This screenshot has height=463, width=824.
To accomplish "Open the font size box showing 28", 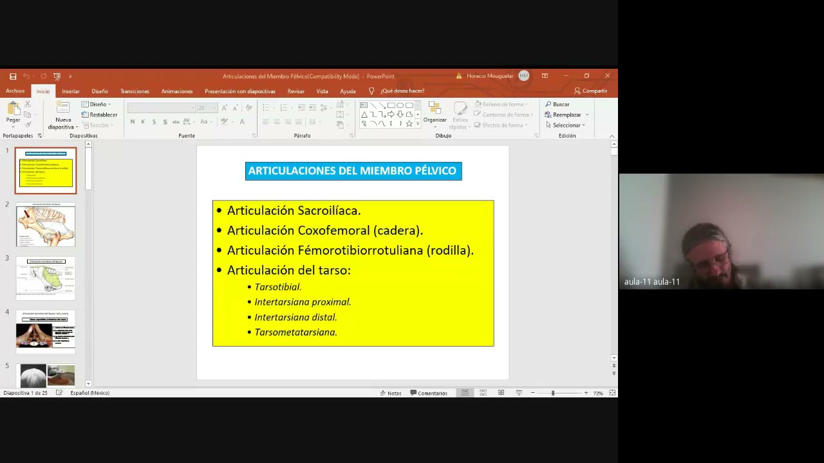I will tap(206, 108).
